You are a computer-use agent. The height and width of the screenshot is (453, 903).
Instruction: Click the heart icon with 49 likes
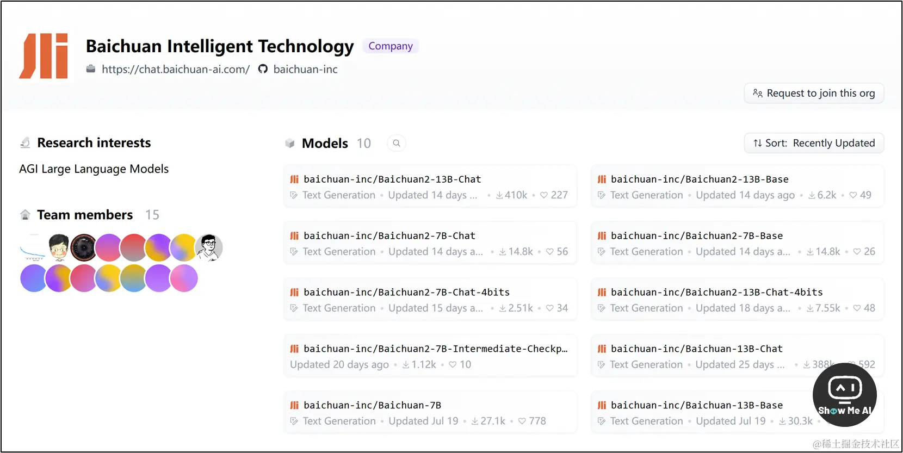pyautogui.click(x=853, y=195)
